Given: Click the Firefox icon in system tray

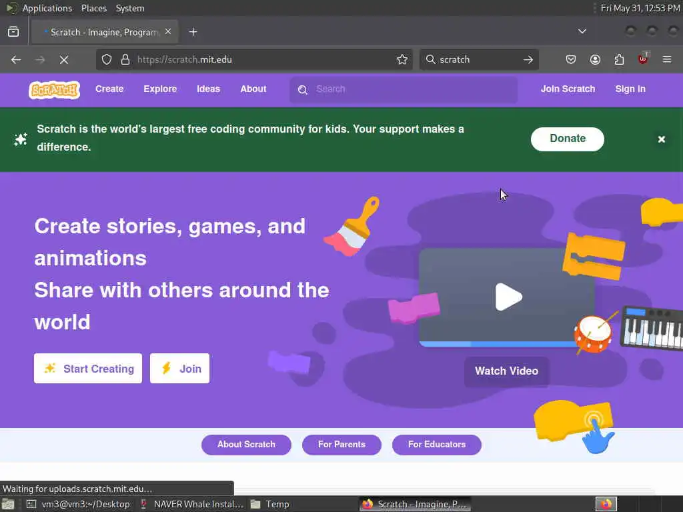Looking at the screenshot, I should pos(606,504).
